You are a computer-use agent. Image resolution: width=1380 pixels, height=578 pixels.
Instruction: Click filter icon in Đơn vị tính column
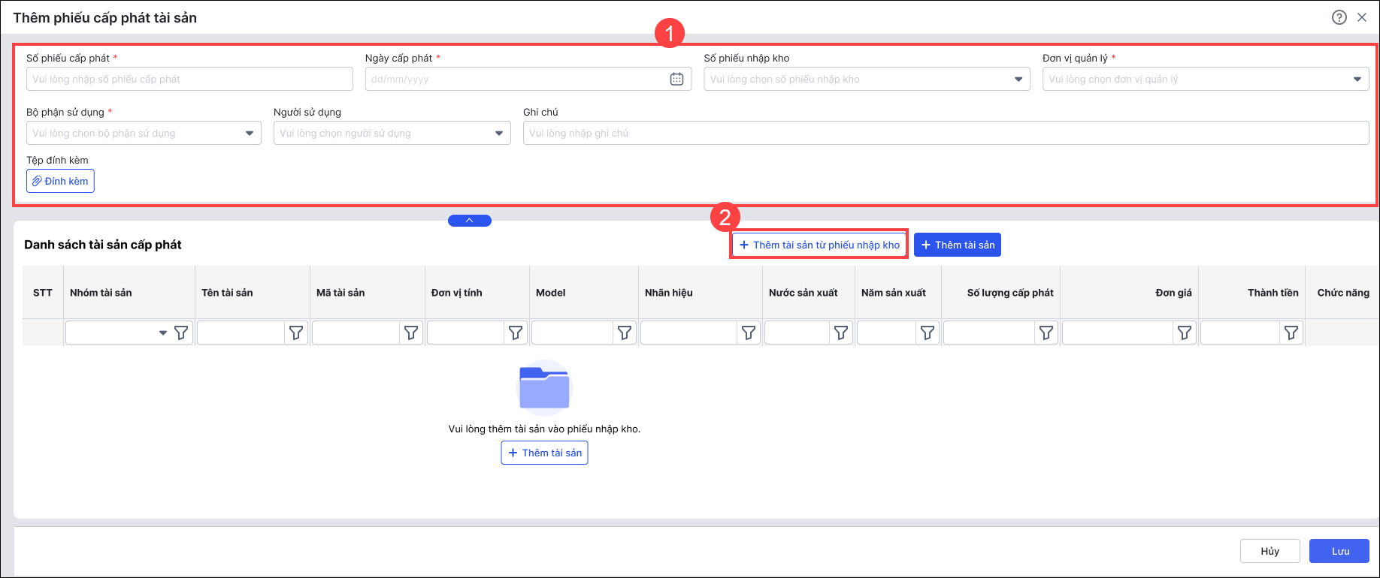(516, 333)
